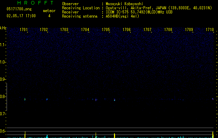Click time marker 1705
The image size is (218, 138).
click(106, 30)
